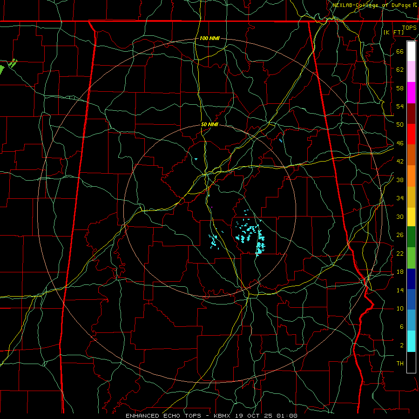Select the dark green legend swatch

pyautogui.click(x=411, y=237)
